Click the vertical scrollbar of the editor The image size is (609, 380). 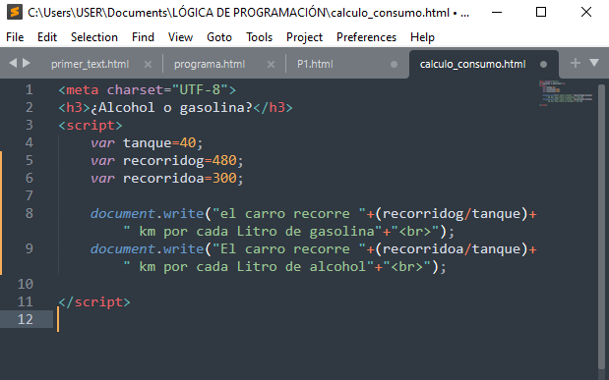click(x=601, y=227)
